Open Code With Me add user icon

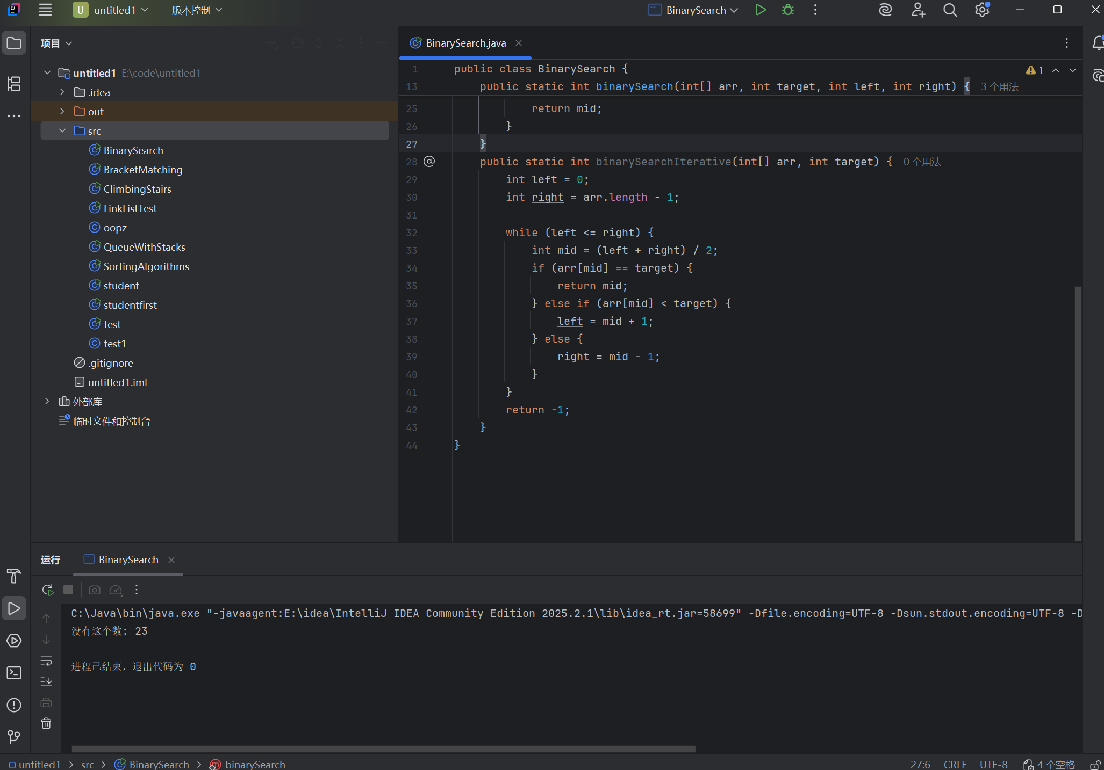tap(918, 10)
